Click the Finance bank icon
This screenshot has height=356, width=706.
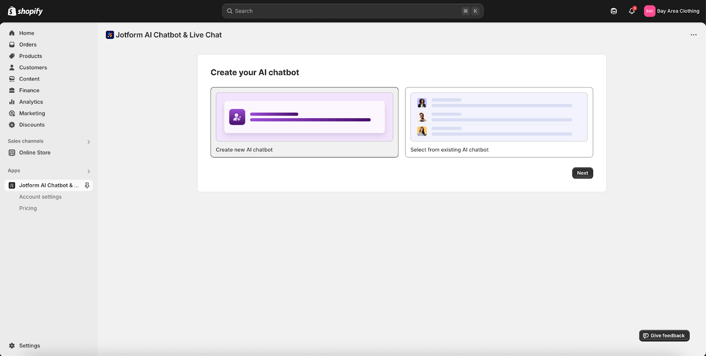click(x=12, y=91)
